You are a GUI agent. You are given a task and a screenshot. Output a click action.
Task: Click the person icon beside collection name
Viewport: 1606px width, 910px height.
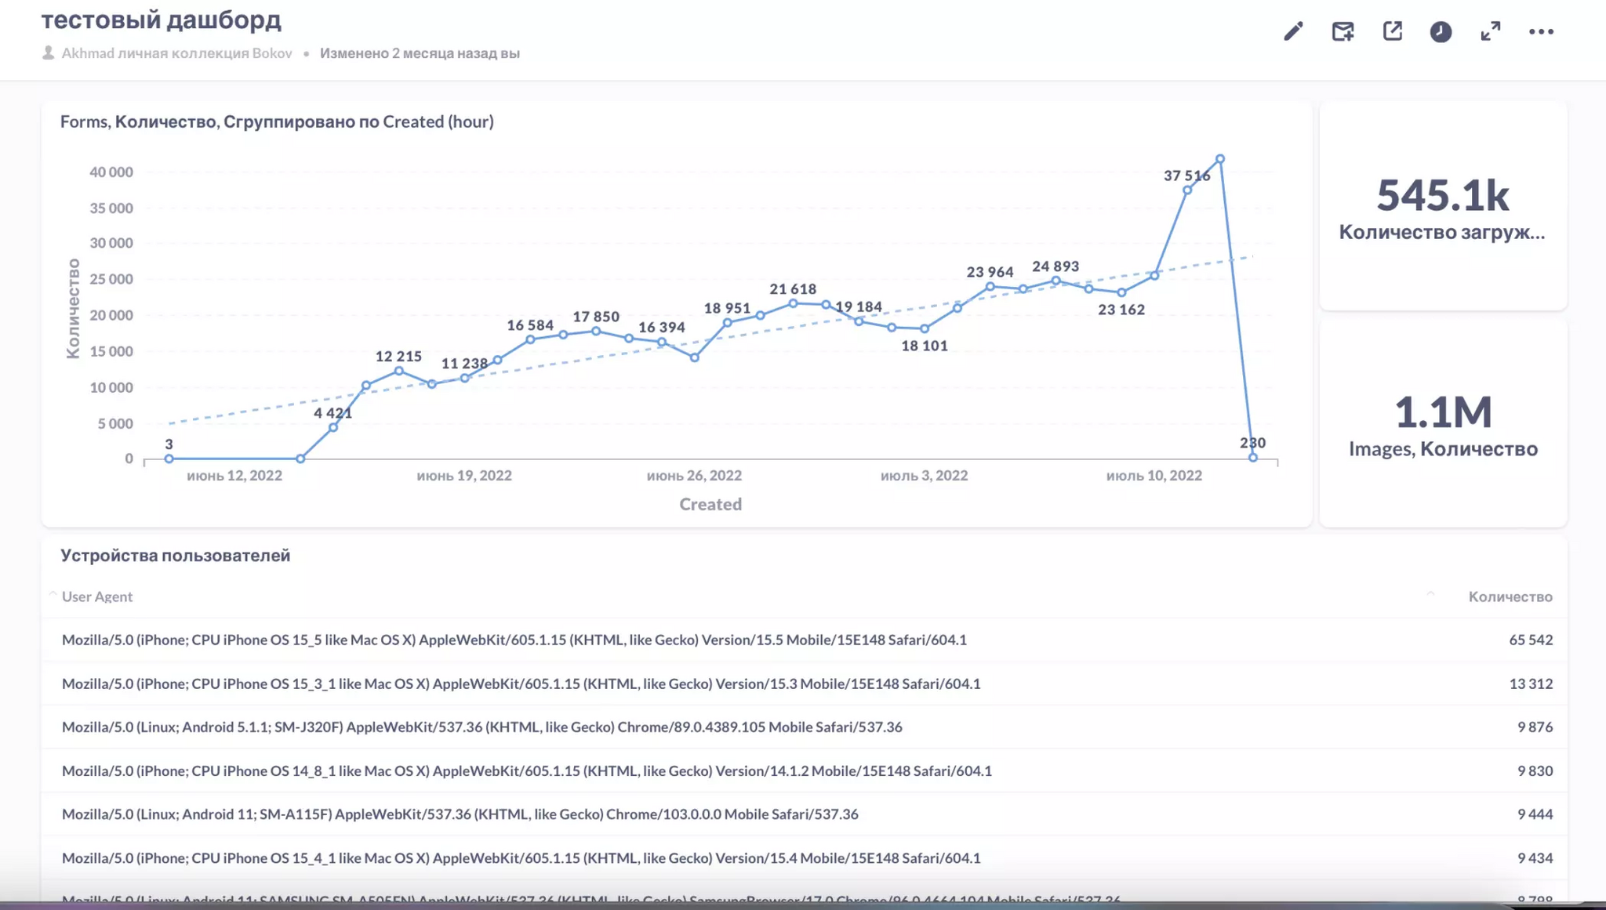[x=49, y=53]
